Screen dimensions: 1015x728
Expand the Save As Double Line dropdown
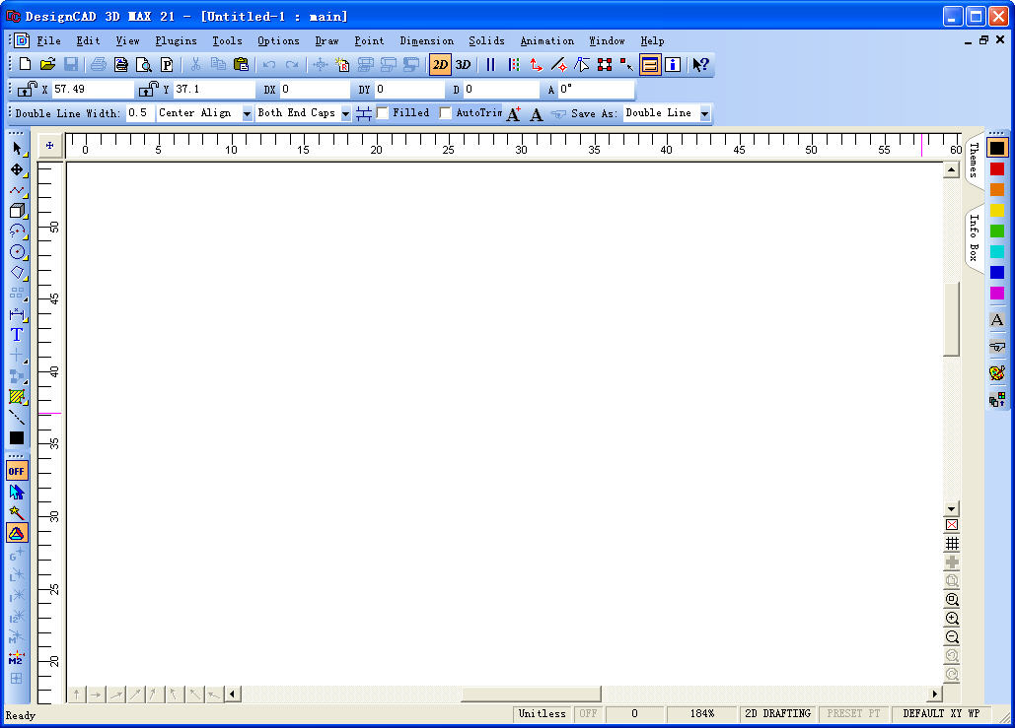(x=704, y=114)
